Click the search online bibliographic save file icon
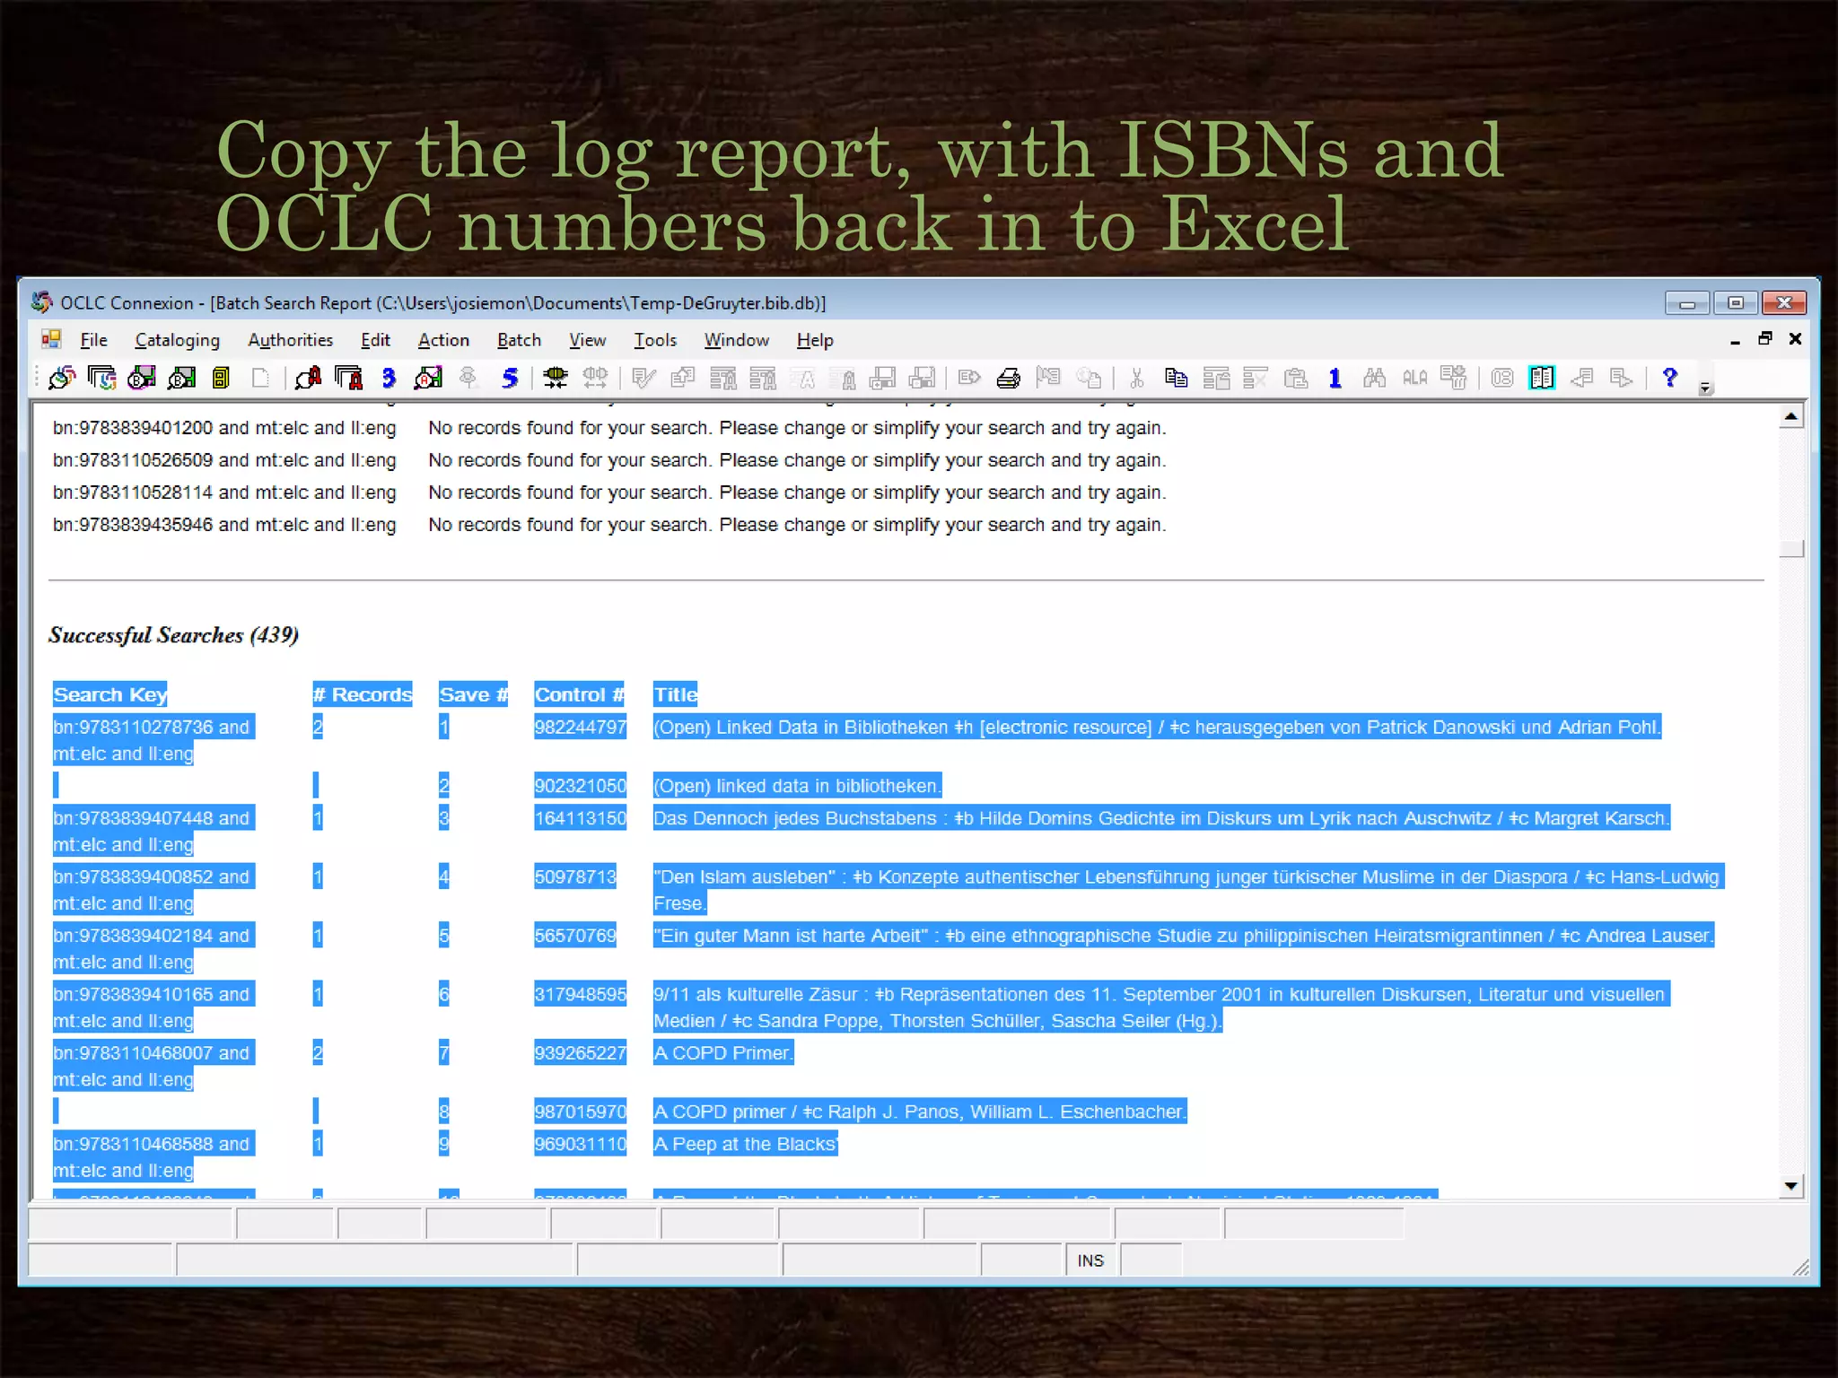Screen dimensions: 1838x1378 142,378
